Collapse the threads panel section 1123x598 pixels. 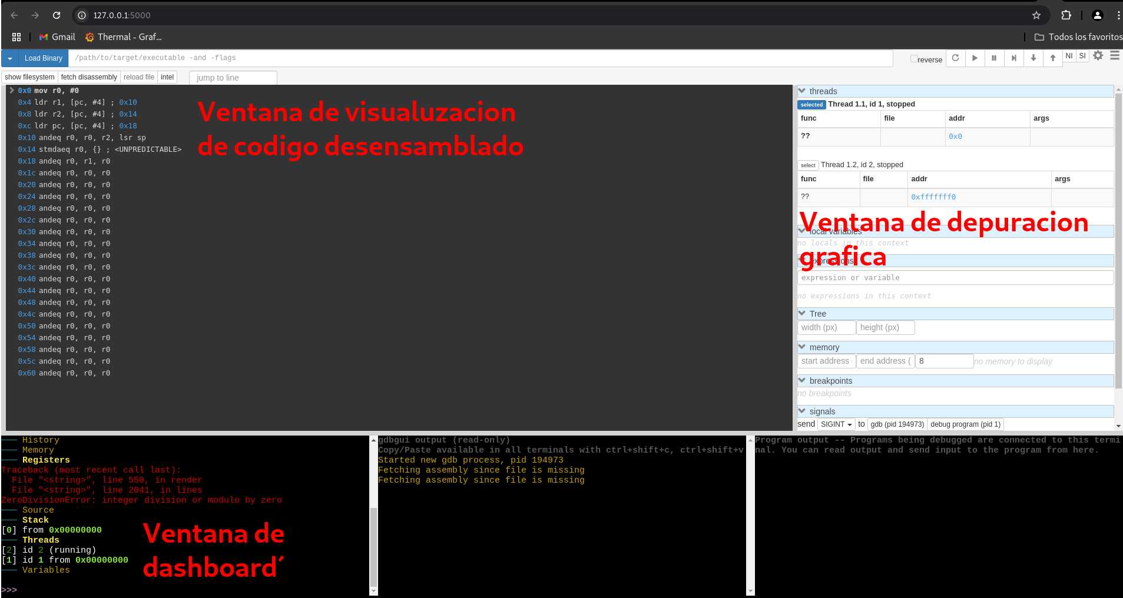(802, 91)
